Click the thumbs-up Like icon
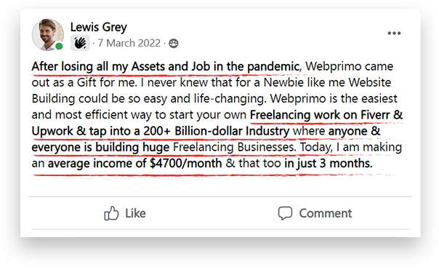The height and width of the screenshot is (267, 439). [x=111, y=213]
